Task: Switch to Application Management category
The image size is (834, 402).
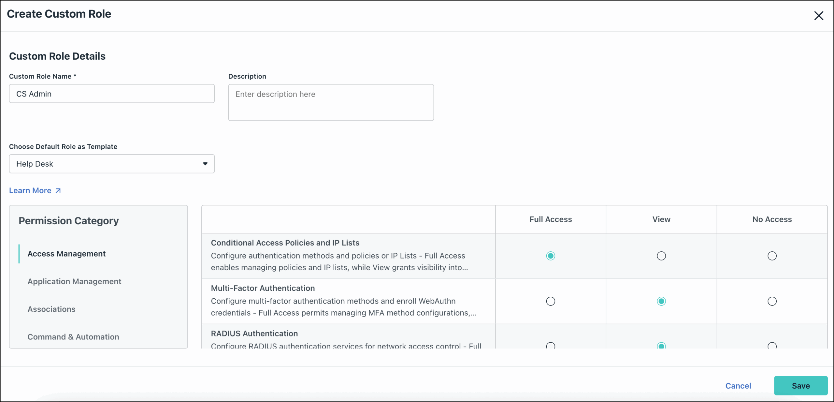Action: 74,281
